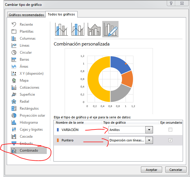The width and height of the screenshot is (190, 177).
Task: Click the blue VARIACIÓN series color marker
Action: [x=58, y=130]
